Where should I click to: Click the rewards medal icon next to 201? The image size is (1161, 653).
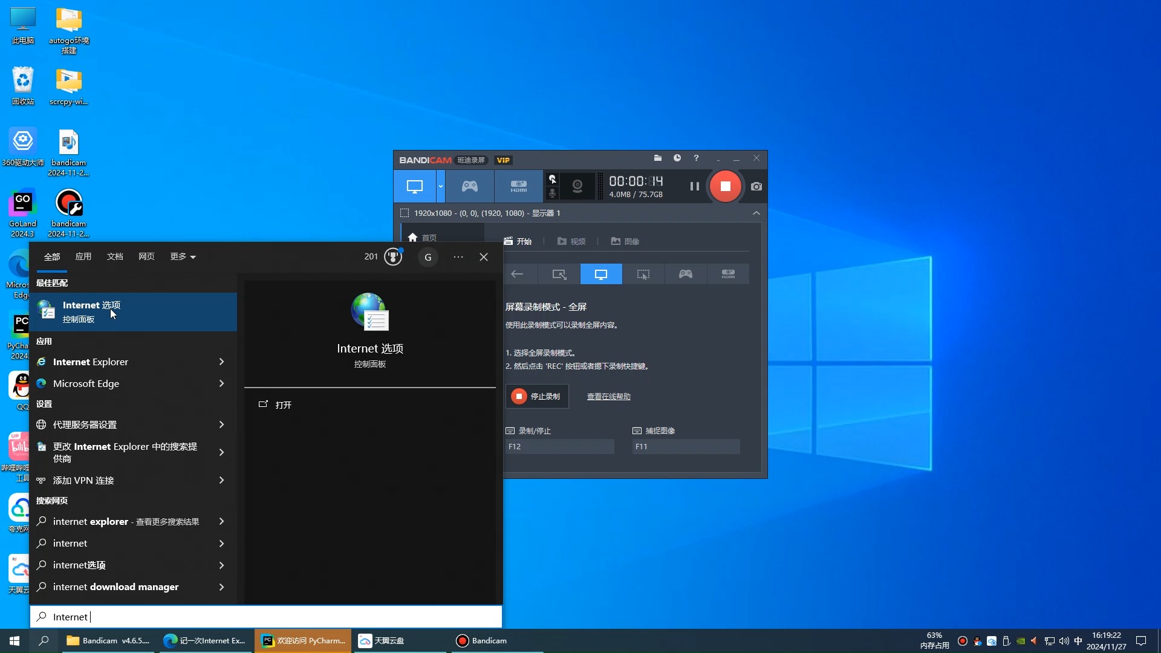[393, 257]
